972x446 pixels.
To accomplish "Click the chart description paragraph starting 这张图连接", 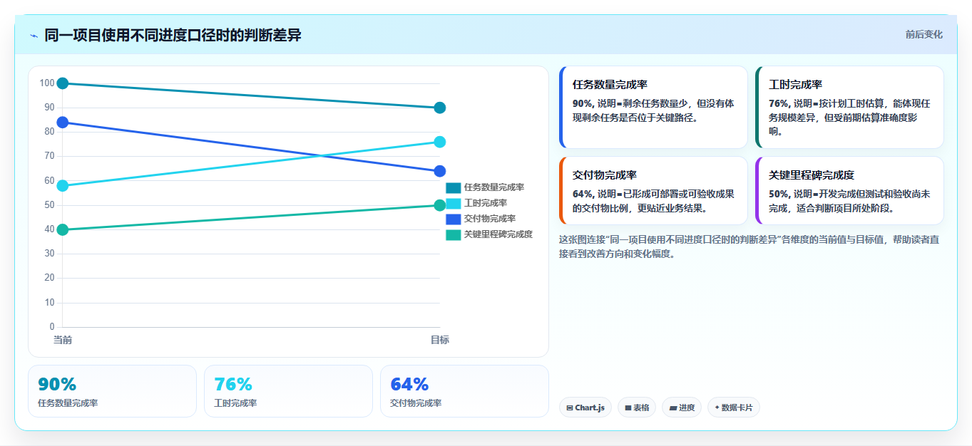I will click(x=749, y=247).
